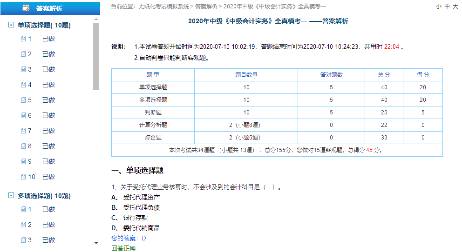Click the 题型 column header
This screenshot has width=462, height=252.
click(153, 75)
